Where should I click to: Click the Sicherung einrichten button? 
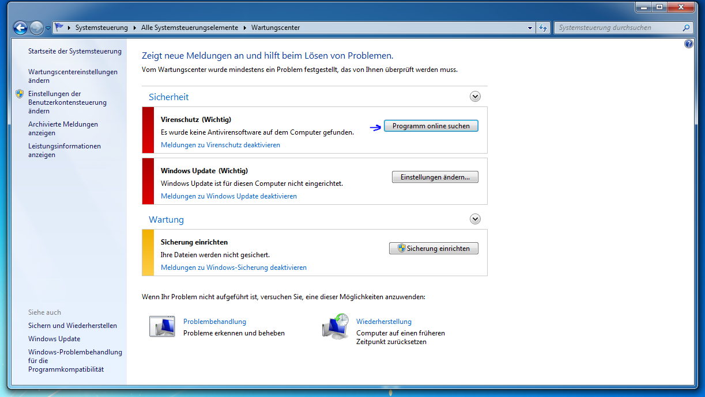point(433,249)
